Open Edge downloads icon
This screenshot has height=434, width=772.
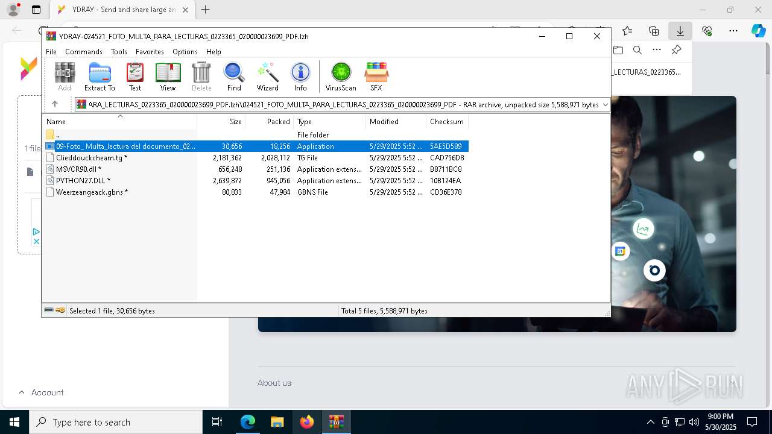click(x=680, y=31)
